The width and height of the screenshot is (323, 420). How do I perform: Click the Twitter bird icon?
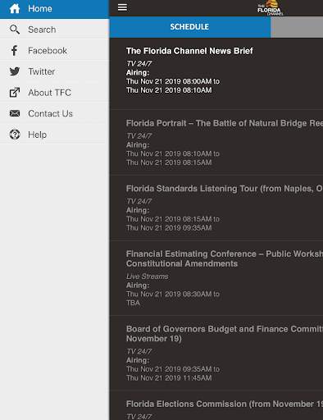[15, 71]
